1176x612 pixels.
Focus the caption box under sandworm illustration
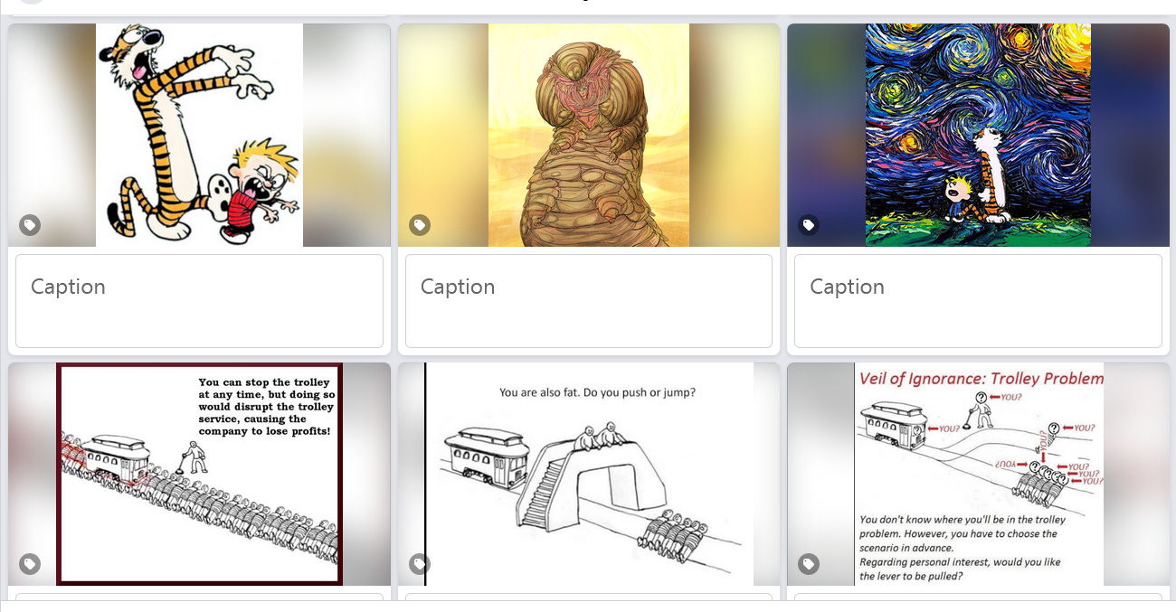(x=589, y=301)
